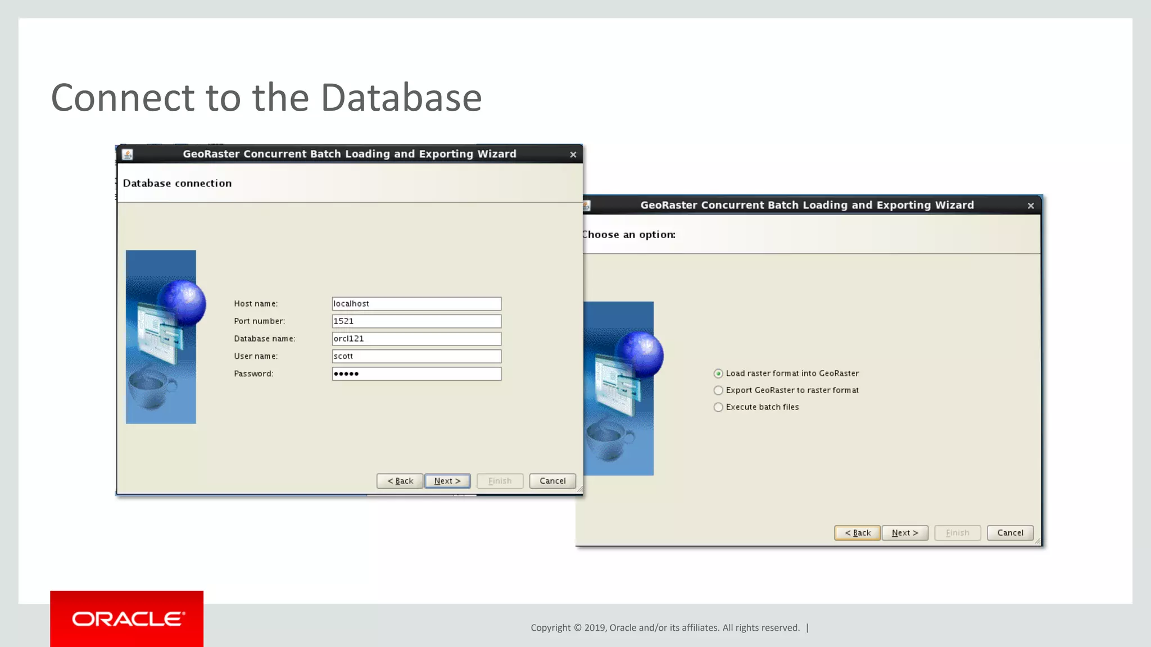Image resolution: width=1151 pixels, height=647 pixels.
Task: Click the Choose an option heading text
Action: [x=629, y=235]
